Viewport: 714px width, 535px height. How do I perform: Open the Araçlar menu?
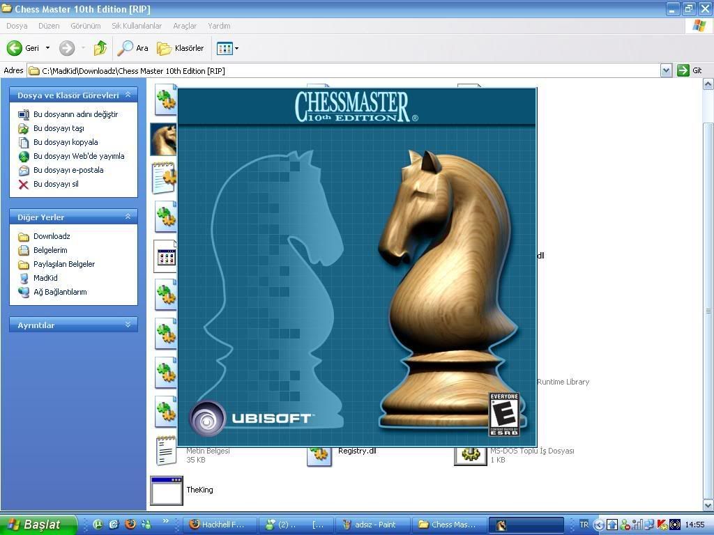pyautogui.click(x=185, y=26)
